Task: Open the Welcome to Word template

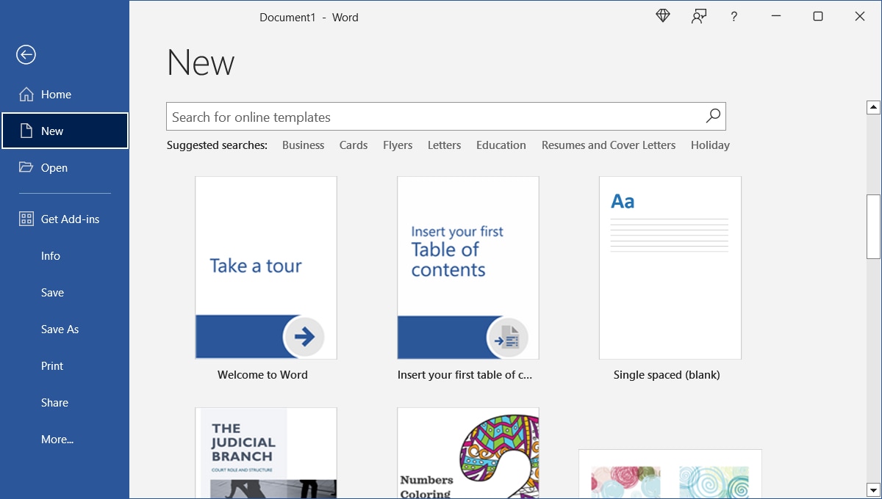Action: tap(266, 268)
